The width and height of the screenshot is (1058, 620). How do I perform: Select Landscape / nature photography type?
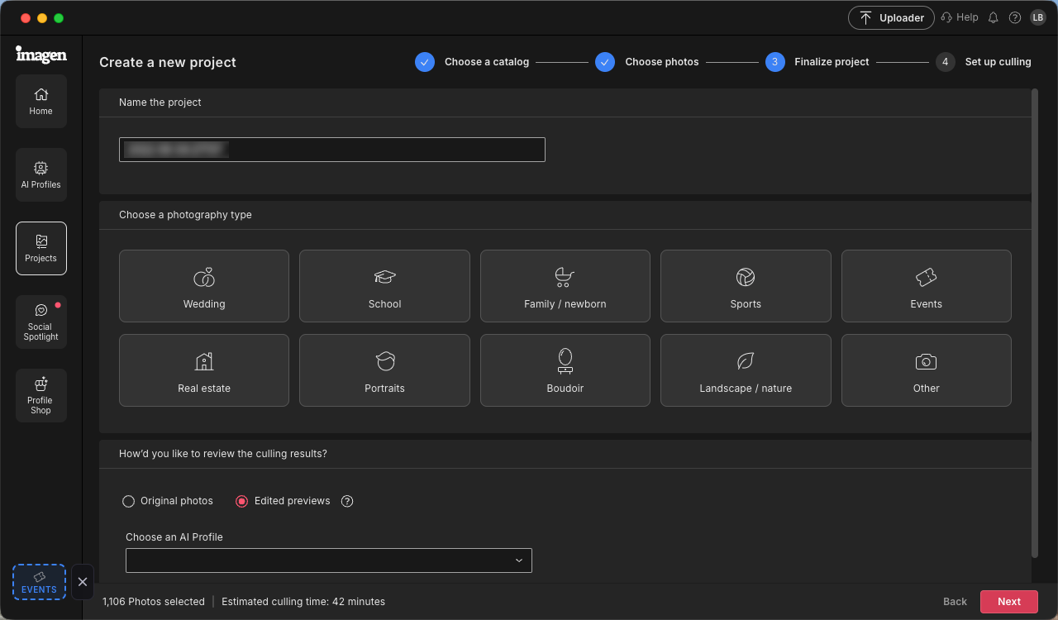[x=746, y=370]
